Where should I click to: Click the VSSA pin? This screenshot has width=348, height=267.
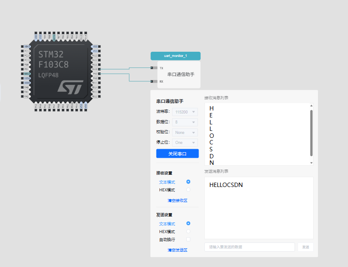click(26, 78)
